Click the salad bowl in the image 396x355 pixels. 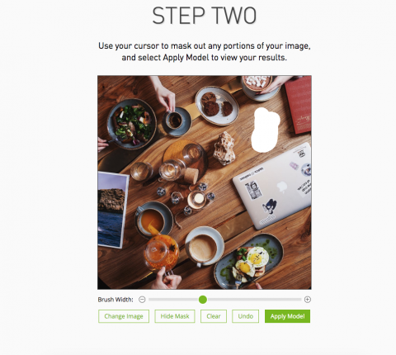[132, 124]
